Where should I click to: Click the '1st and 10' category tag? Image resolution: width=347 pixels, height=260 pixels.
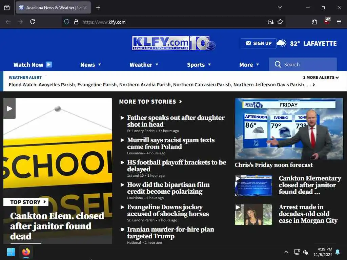[x=136, y=175]
